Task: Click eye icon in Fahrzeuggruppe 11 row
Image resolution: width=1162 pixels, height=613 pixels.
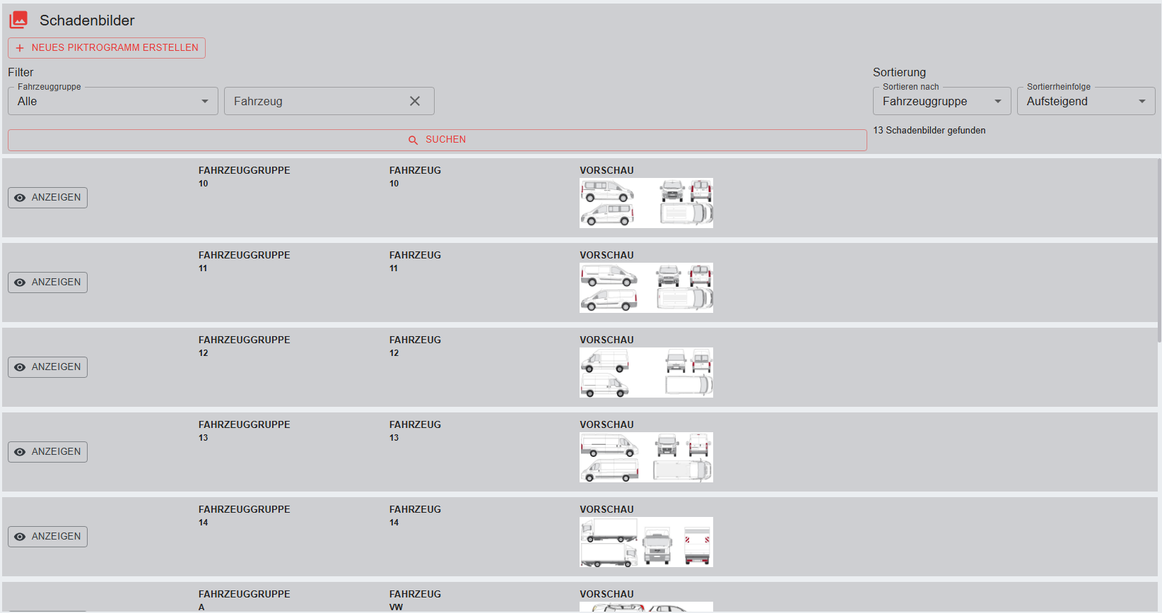Action: click(20, 282)
